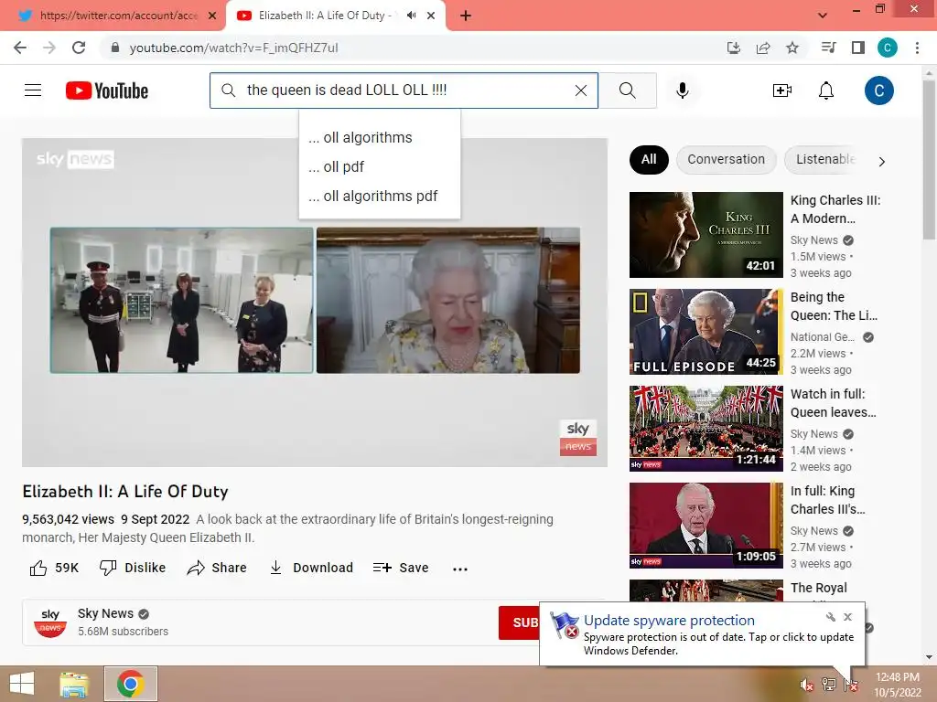This screenshot has height=702, width=937.
Task: Open the Sky News channel name link
Action: [x=105, y=613]
